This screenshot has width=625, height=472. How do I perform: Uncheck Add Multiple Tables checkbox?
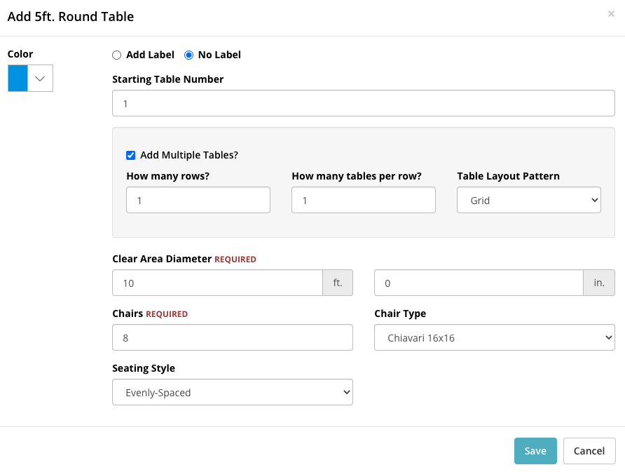click(131, 155)
